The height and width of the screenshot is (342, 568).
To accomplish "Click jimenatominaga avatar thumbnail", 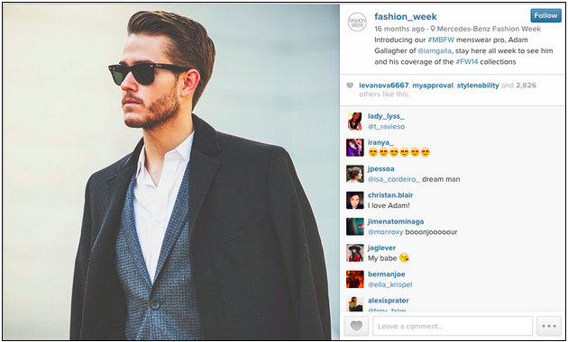I will tap(354, 227).
